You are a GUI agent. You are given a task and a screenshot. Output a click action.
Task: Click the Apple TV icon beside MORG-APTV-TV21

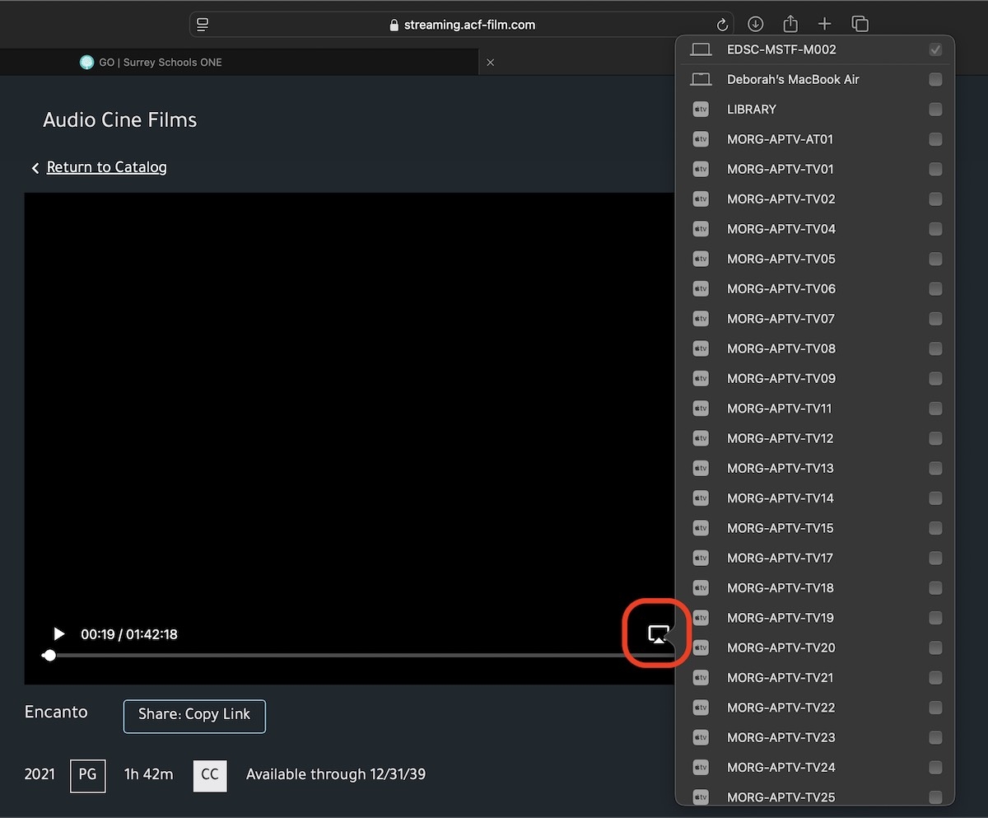point(701,678)
